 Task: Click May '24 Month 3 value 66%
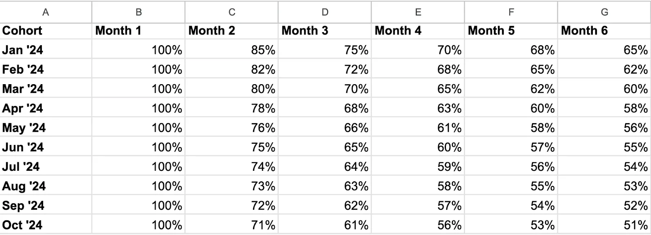pyautogui.click(x=325, y=128)
